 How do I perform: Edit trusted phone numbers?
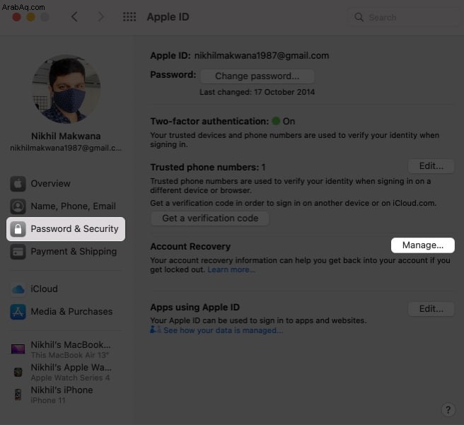[431, 166]
